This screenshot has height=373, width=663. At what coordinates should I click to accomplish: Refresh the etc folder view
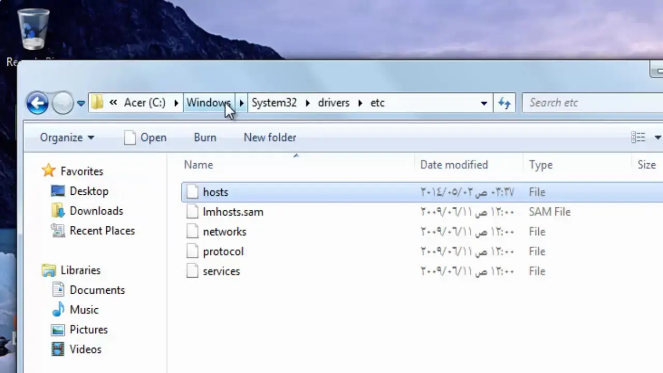(505, 103)
